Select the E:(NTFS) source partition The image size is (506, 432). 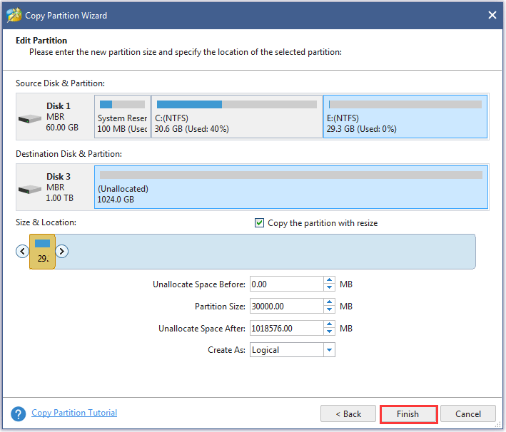pyautogui.click(x=405, y=116)
